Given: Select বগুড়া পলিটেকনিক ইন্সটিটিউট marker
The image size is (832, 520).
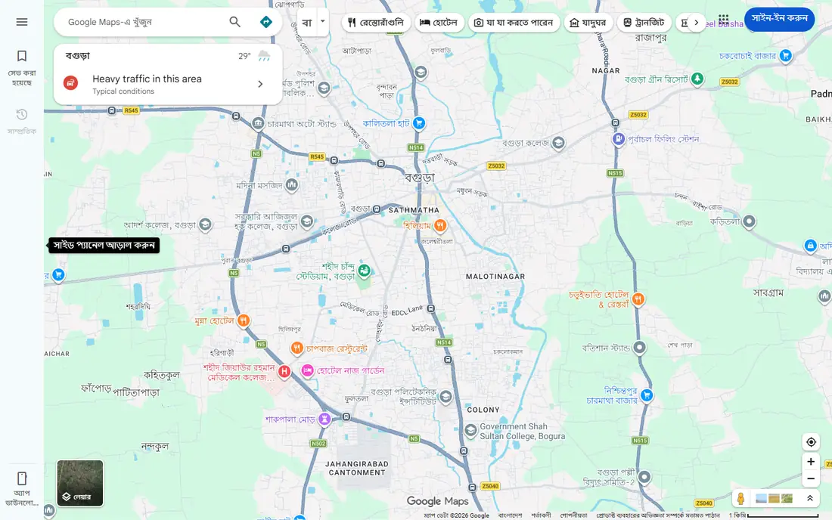Looking at the screenshot, I should tap(445, 397).
